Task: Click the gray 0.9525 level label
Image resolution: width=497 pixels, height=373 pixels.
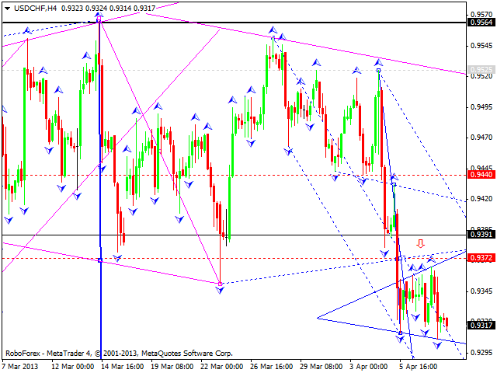Action: (x=479, y=70)
